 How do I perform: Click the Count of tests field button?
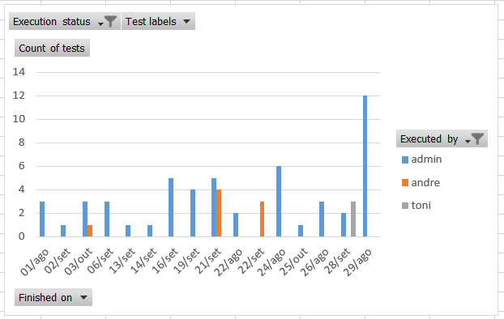[52, 49]
